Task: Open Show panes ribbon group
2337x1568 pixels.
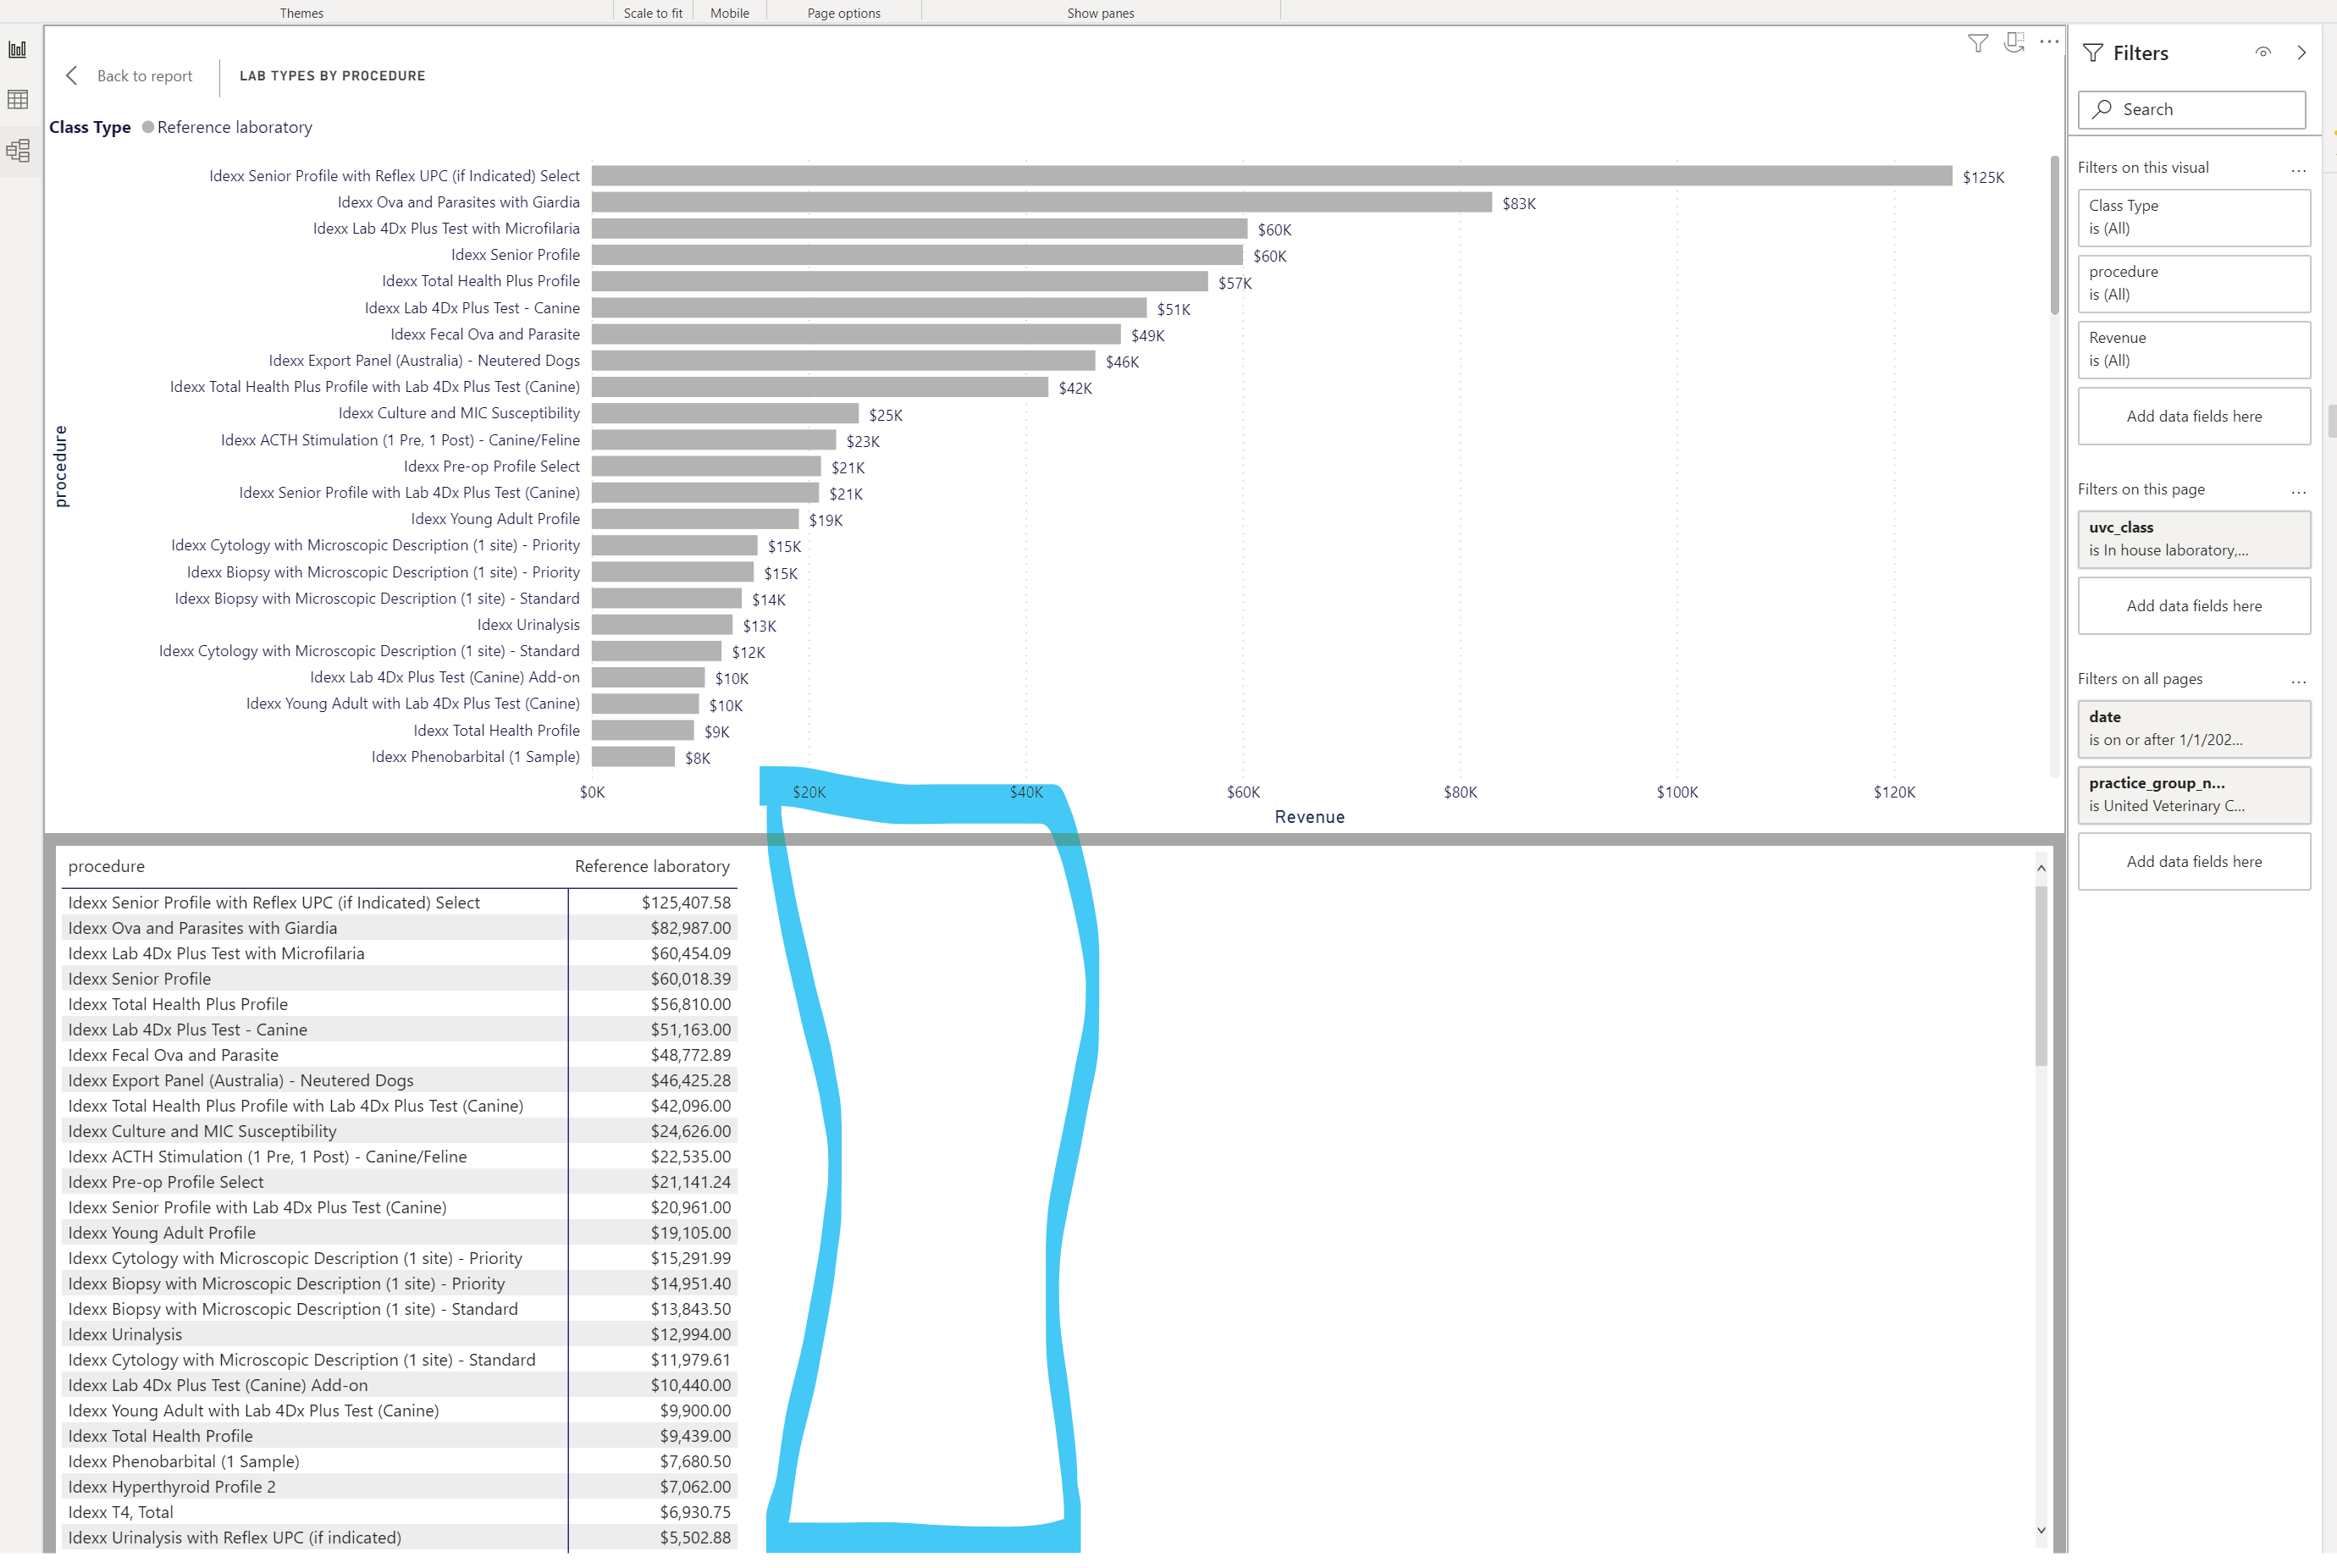Action: [x=1100, y=13]
